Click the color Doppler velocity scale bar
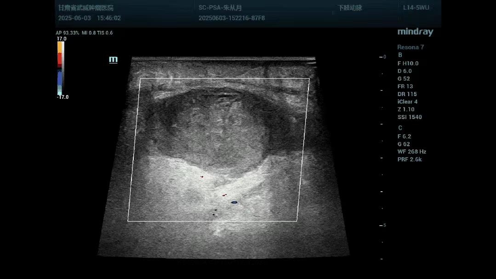This screenshot has width=496, height=279. [x=60, y=68]
